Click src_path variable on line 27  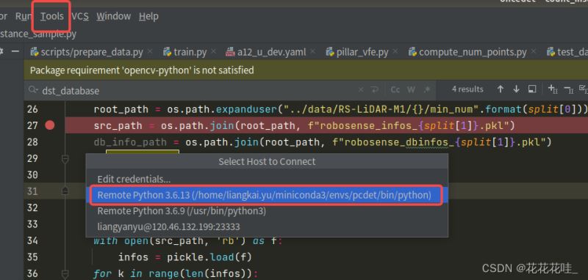coord(118,126)
